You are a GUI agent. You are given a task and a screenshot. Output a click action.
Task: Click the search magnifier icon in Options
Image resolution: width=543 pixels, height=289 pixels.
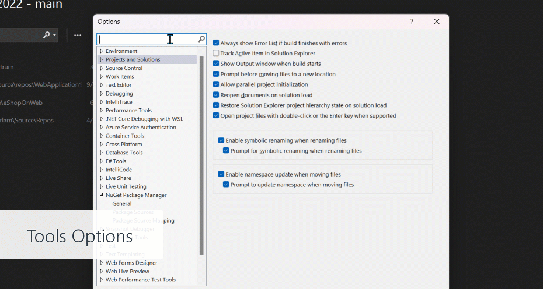pos(201,39)
